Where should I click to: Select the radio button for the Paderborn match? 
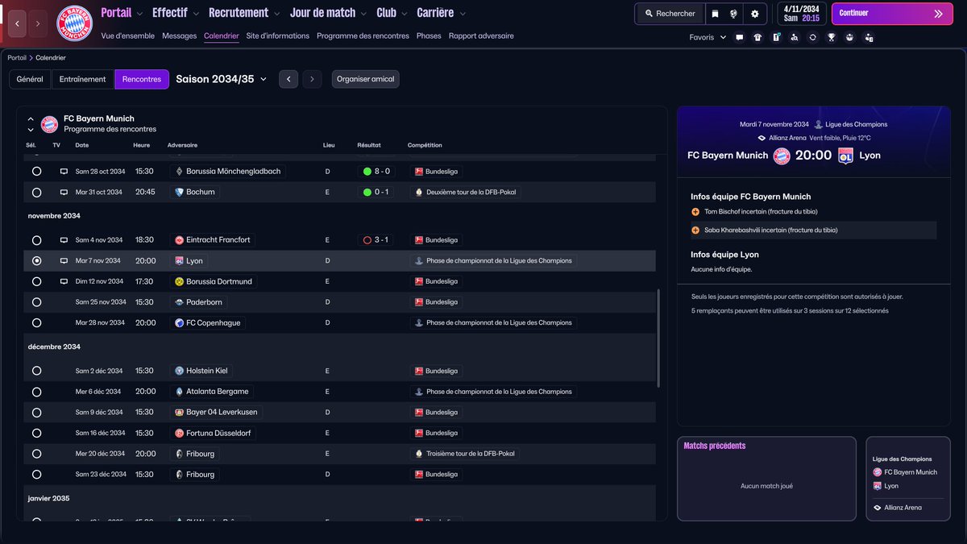click(x=36, y=302)
